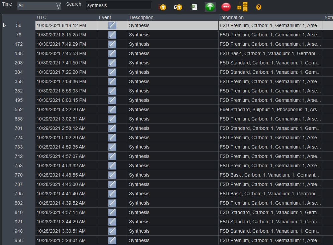Click the row marker arrow beside row 56
The image size is (333, 245).
(x=4, y=25)
